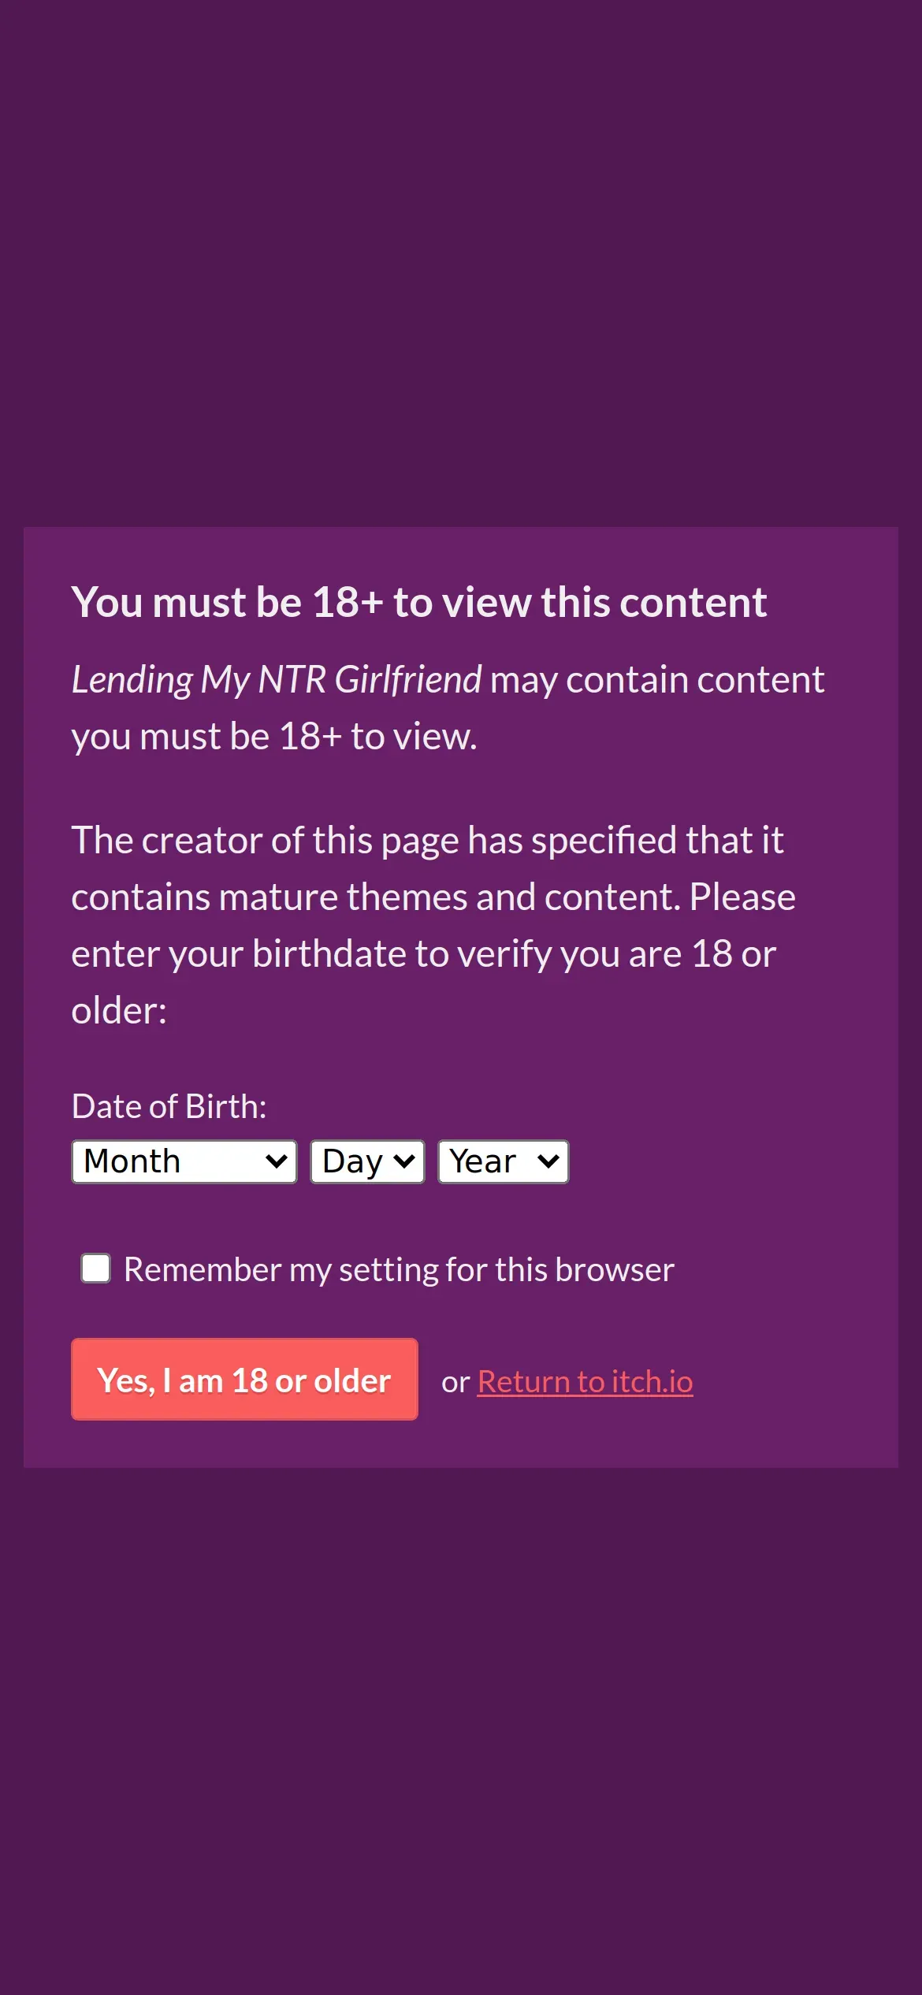922x1995 pixels.
Task: Open the Day dropdown
Action: click(367, 1161)
